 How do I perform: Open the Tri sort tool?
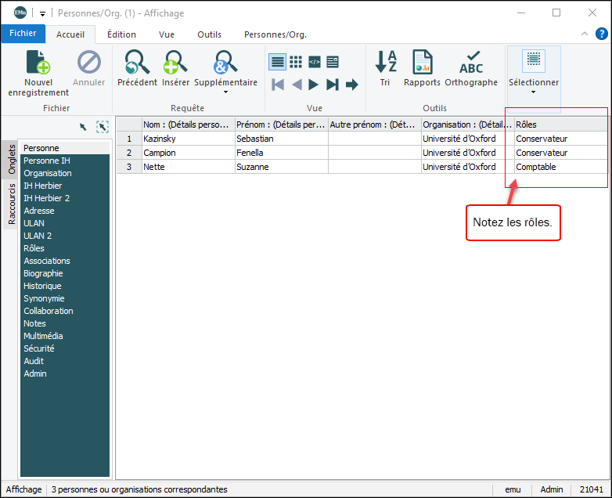(385, 63)
